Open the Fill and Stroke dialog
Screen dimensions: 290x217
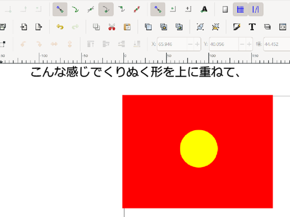(x=237, y=27)
